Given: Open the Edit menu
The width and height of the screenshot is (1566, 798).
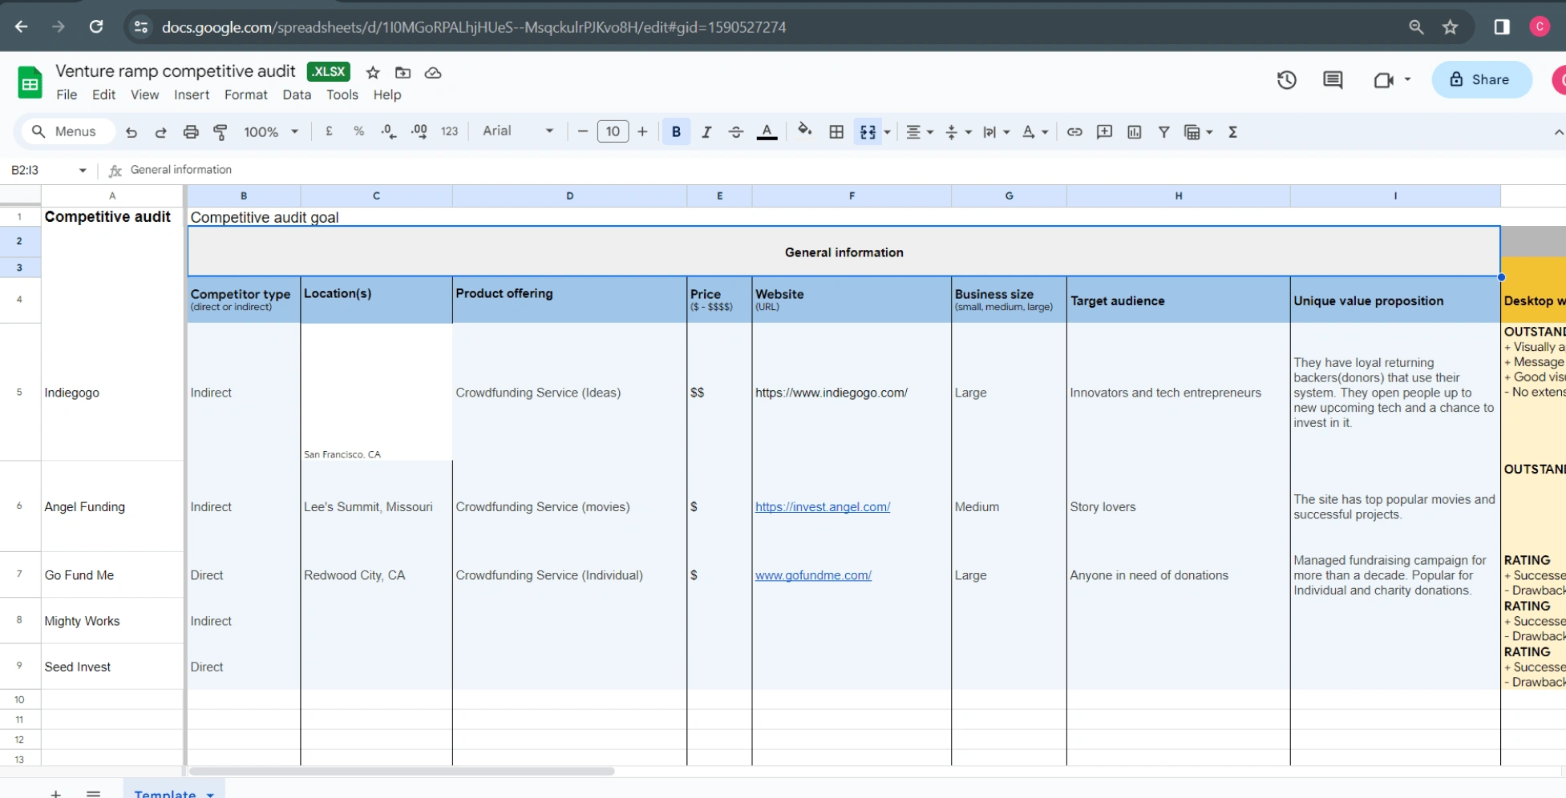Looking at the screenshot, I should [103, 95].
